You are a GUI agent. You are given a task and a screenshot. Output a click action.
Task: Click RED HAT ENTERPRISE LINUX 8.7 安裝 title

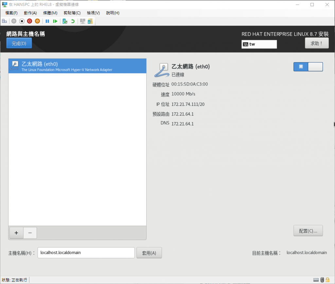[285, 34]
